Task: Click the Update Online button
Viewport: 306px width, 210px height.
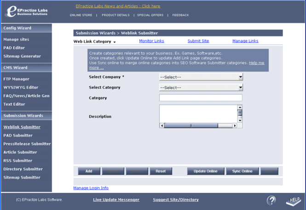Action: point(206,171)
